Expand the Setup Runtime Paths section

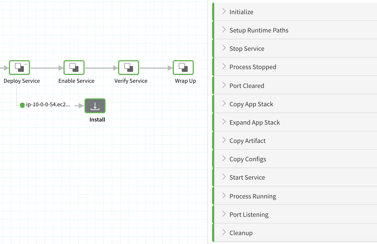click(x=295, y=30)
